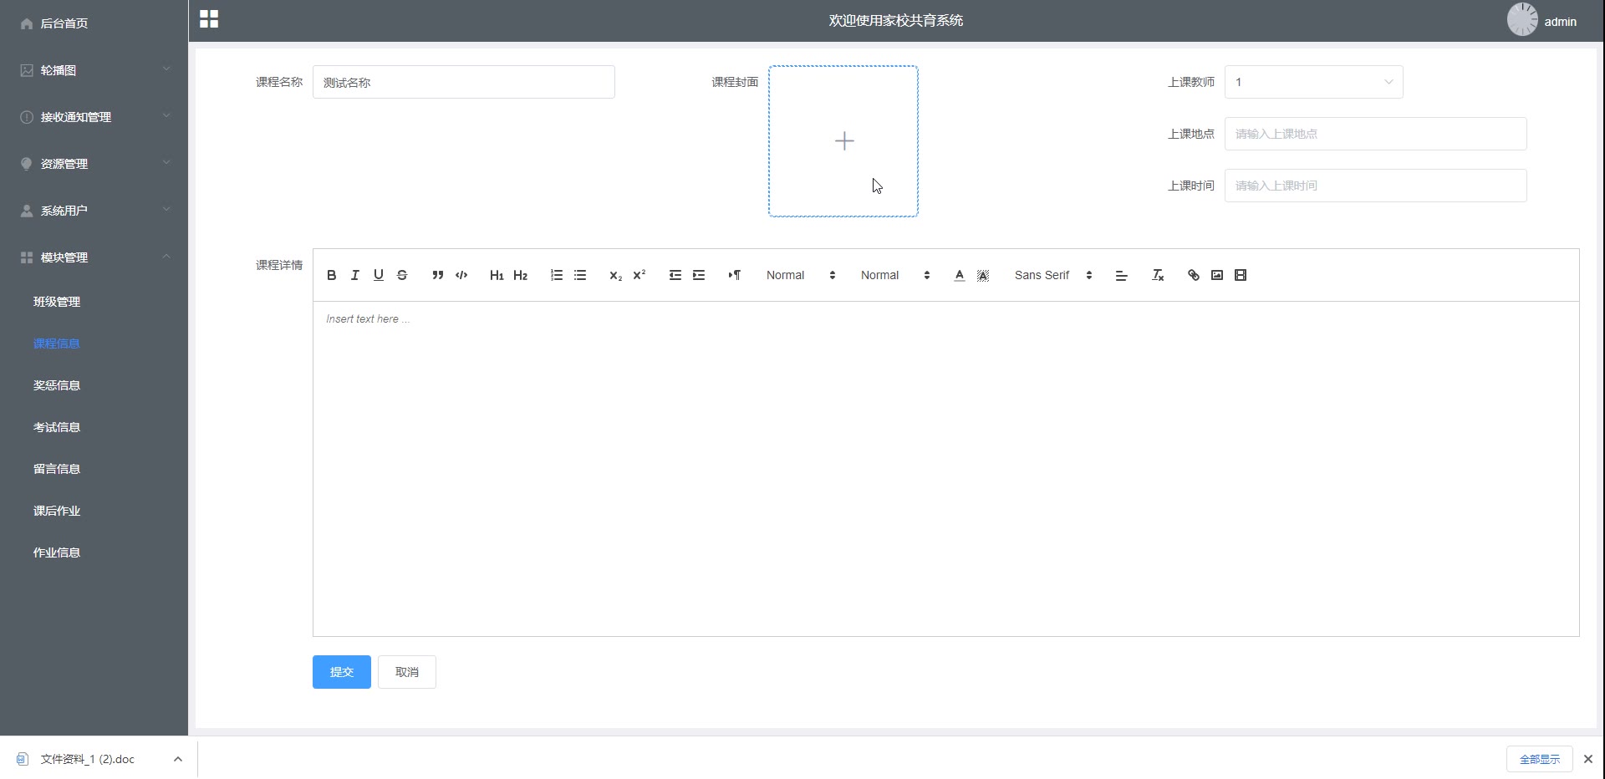Open the text size Normal dropdown
This screenshot has width=1605, height=779.
click(801, 275)
